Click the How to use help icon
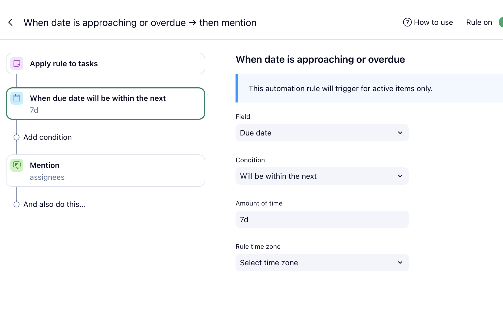The image size is (503, 318). click(407, 22)
